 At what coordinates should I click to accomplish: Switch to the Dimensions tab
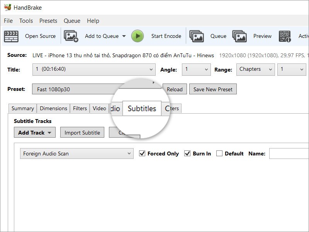(x=53, y=108)
